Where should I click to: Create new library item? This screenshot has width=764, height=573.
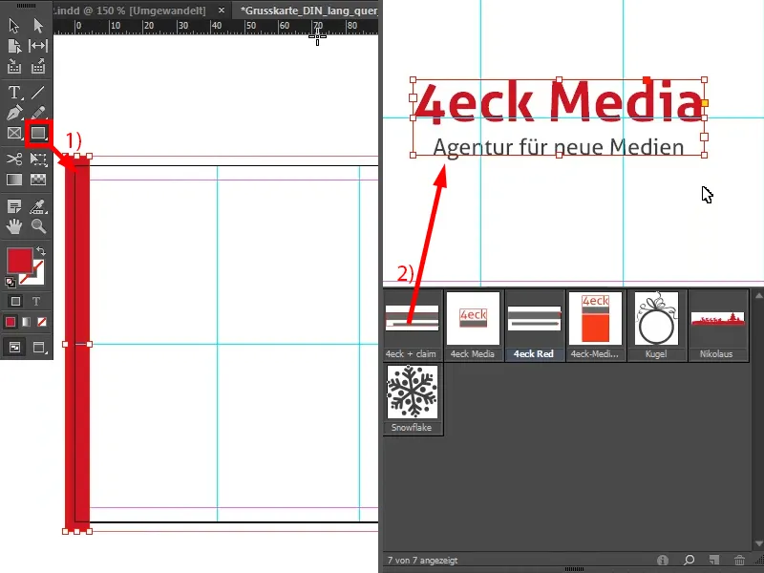pyautogui.click(x=713, y=560)
